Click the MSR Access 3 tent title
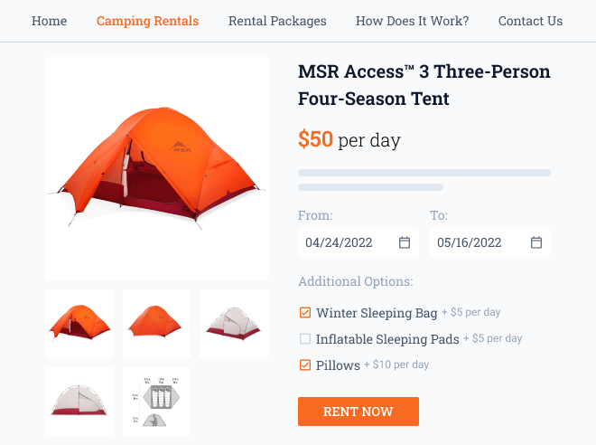596x445 pixels. pos(424,85)
